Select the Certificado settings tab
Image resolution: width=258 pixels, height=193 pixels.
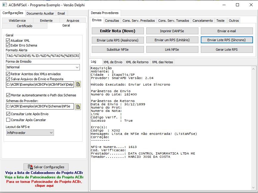tap(24, 26)
